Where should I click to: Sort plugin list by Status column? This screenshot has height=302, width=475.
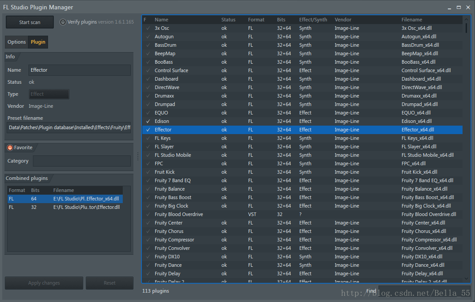click(x=228, y=20)
